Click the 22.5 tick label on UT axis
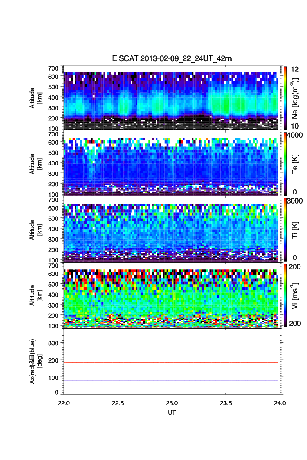Viewport: 307px width, 460px height. [x=118, y=403]
